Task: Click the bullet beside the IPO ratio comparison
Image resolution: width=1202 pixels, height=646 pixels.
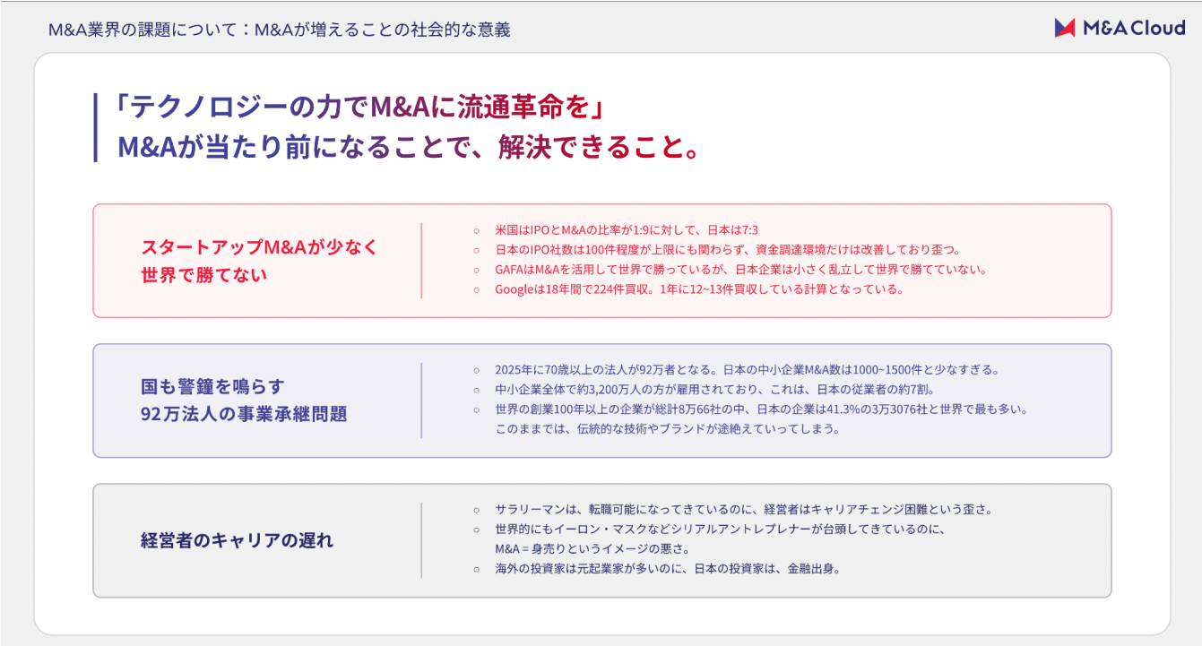Action: (x=476, y=228)
